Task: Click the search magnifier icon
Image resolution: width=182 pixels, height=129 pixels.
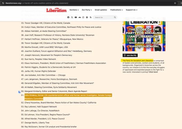Action: pos(115,17)
